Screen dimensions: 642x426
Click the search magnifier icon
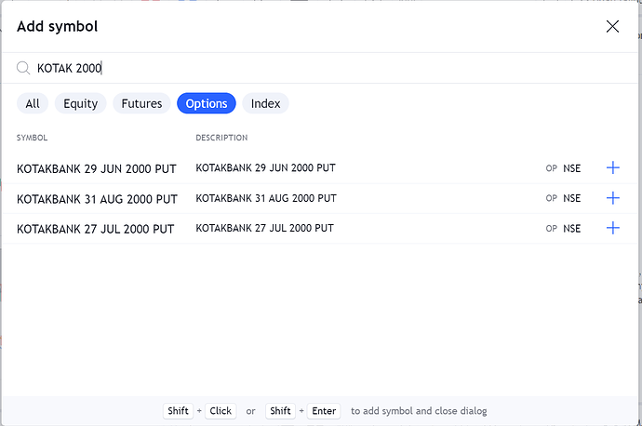click(x=23, y=68)
